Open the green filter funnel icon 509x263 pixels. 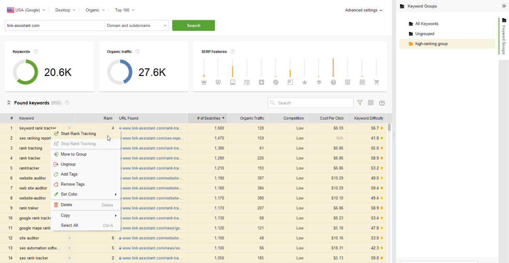360,103
